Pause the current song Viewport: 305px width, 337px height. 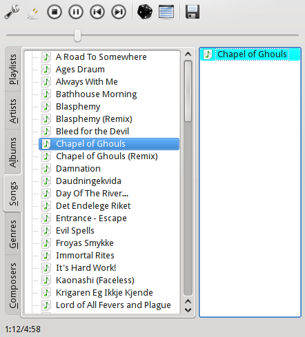tap(76, 12)
